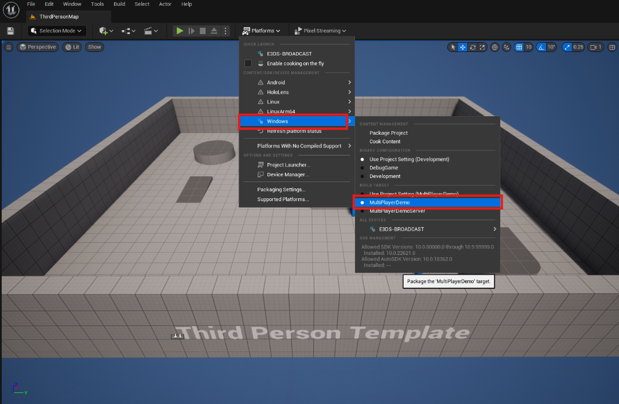Click the Stop simulation button
The height and width of the screenshot is (404, 619).
tap(203, 31)
